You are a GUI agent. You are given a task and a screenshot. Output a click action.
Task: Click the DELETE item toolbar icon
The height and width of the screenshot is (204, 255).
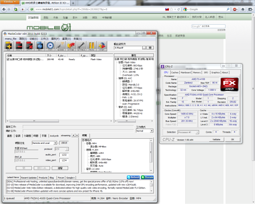coord(19,46)
